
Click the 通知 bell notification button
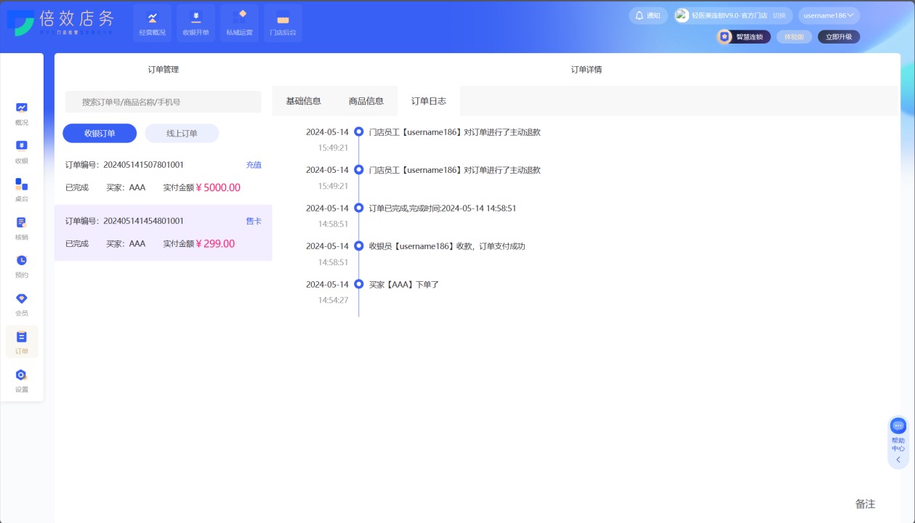648,15
